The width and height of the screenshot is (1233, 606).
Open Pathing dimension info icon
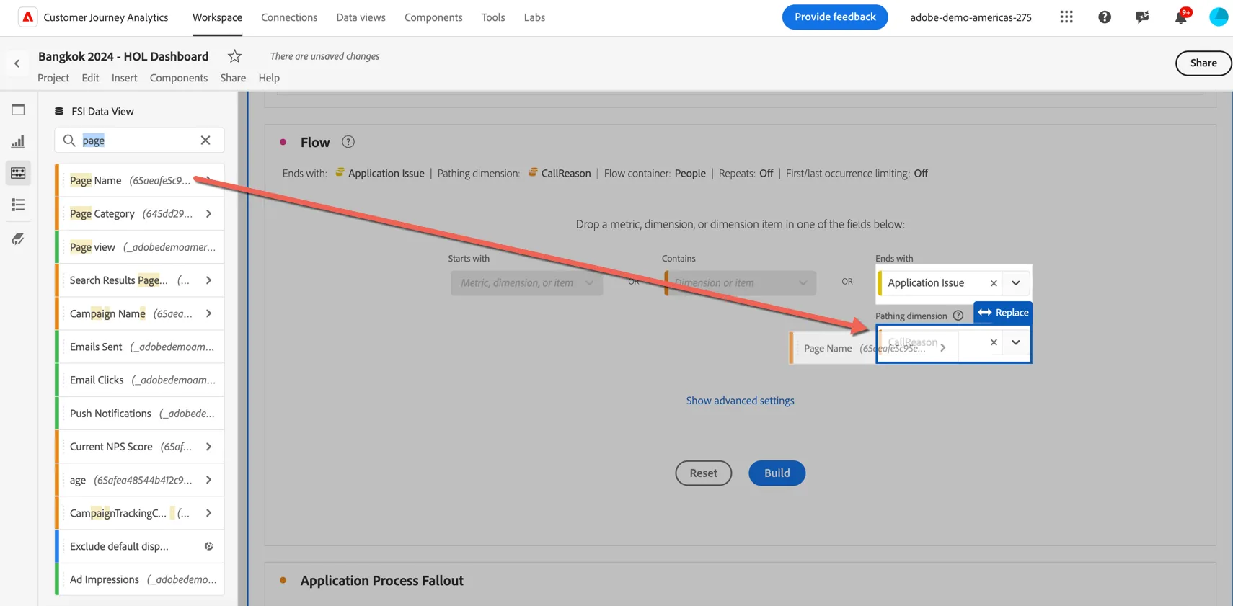958,316
